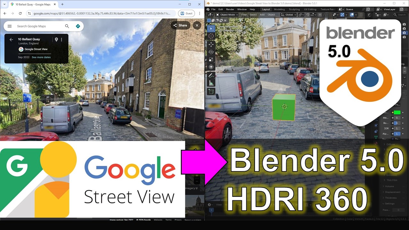Open the Object Mode dropdown
The width and height of the screenshot is (409, 230).
tap(227, 15)
